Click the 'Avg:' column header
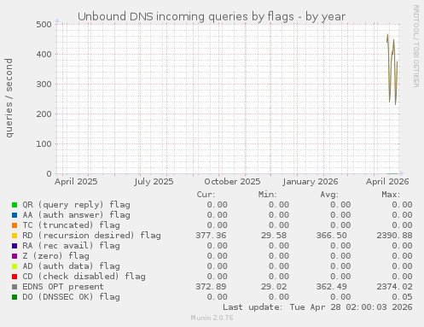This screenshot has width=424, height=327. (329, 195)
